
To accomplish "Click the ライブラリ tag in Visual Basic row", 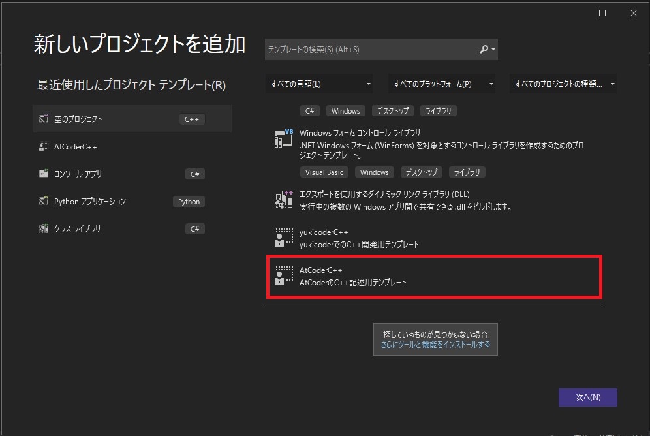I will point(467,172).
